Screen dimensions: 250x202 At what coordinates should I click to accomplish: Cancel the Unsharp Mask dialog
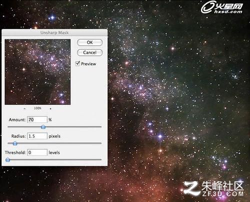[89, 52]
